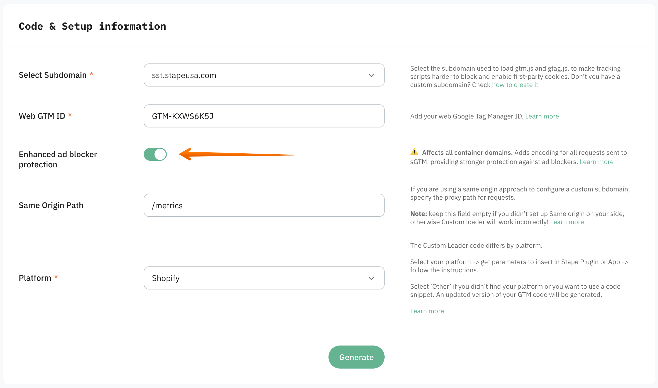
Task: Click the Generate button
Action: (356, 357)
